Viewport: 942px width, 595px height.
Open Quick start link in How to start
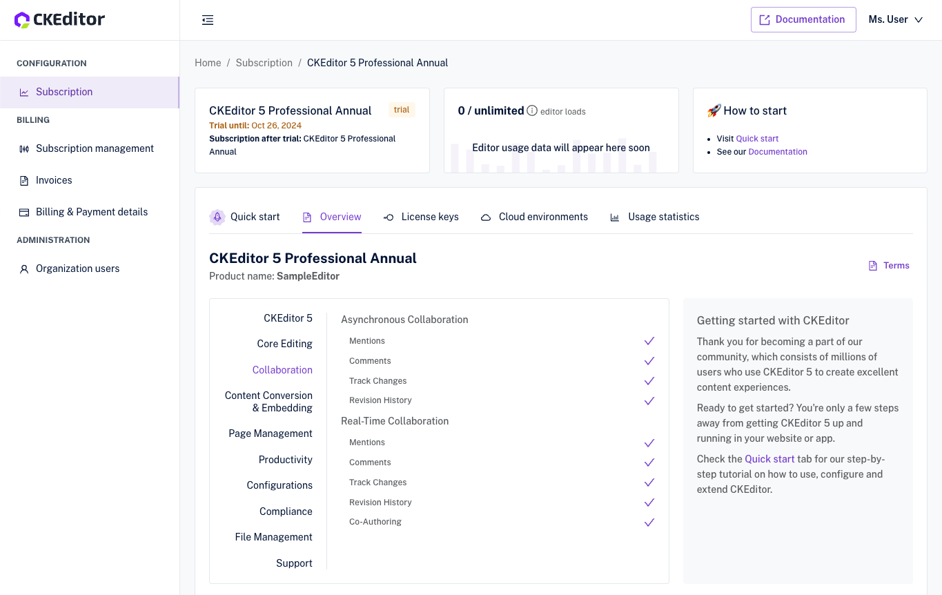coord(757,139)
